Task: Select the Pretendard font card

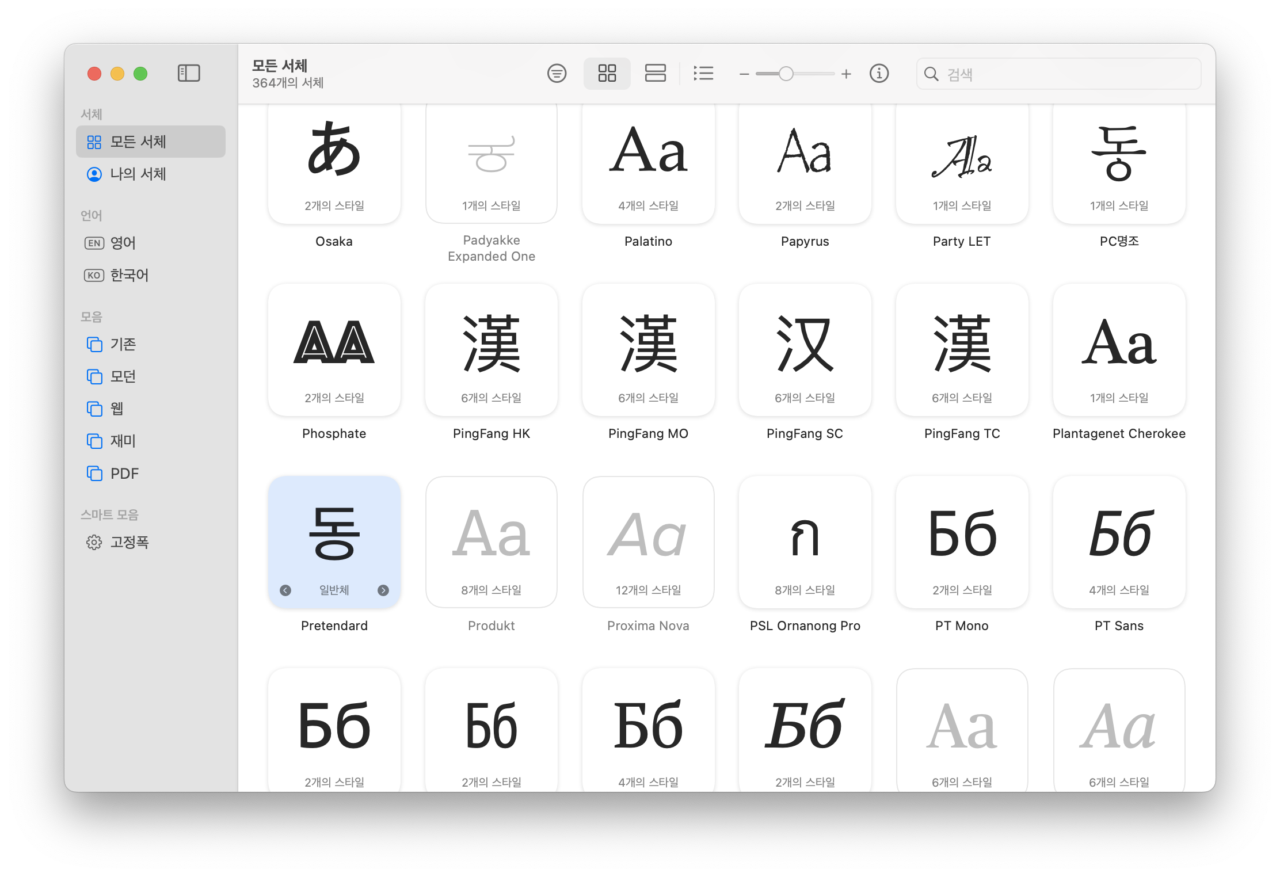Action: click(x=334, y=542)
